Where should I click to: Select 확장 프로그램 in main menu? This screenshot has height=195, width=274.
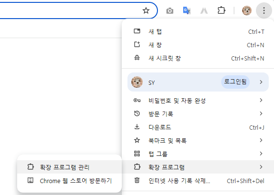[x=198, y=167]
